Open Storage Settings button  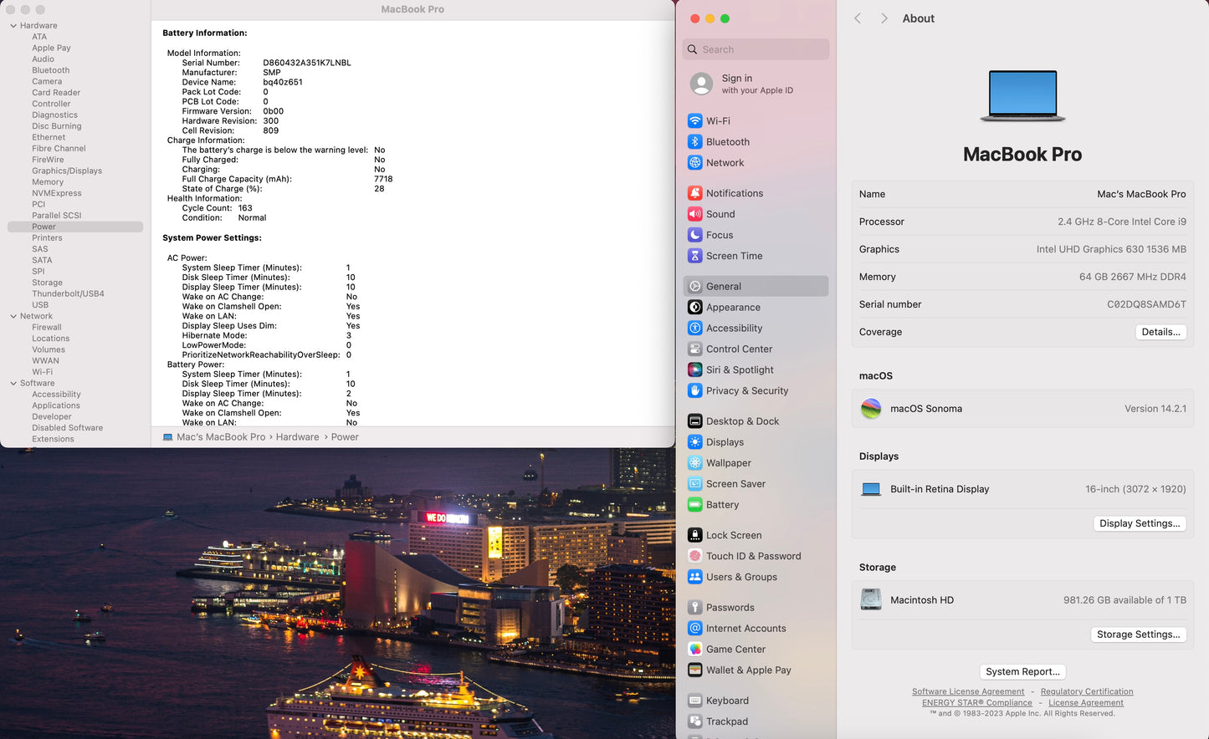pos(1138,635)
